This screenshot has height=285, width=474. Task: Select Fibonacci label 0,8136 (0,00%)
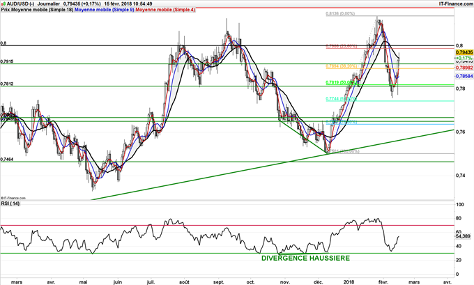(x=340, y=14)
